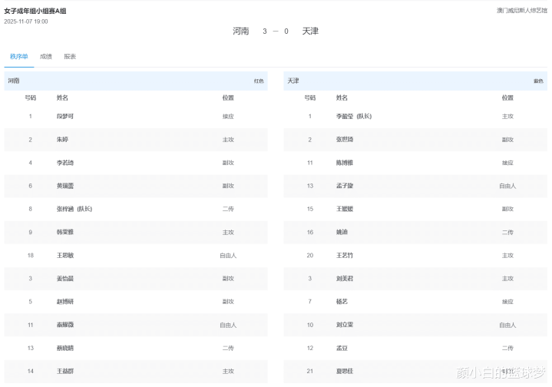The width and height of the screenshot is (552, 387).
Task: Click 主攻 position in 朱婷 row
Action: point(228,140)
